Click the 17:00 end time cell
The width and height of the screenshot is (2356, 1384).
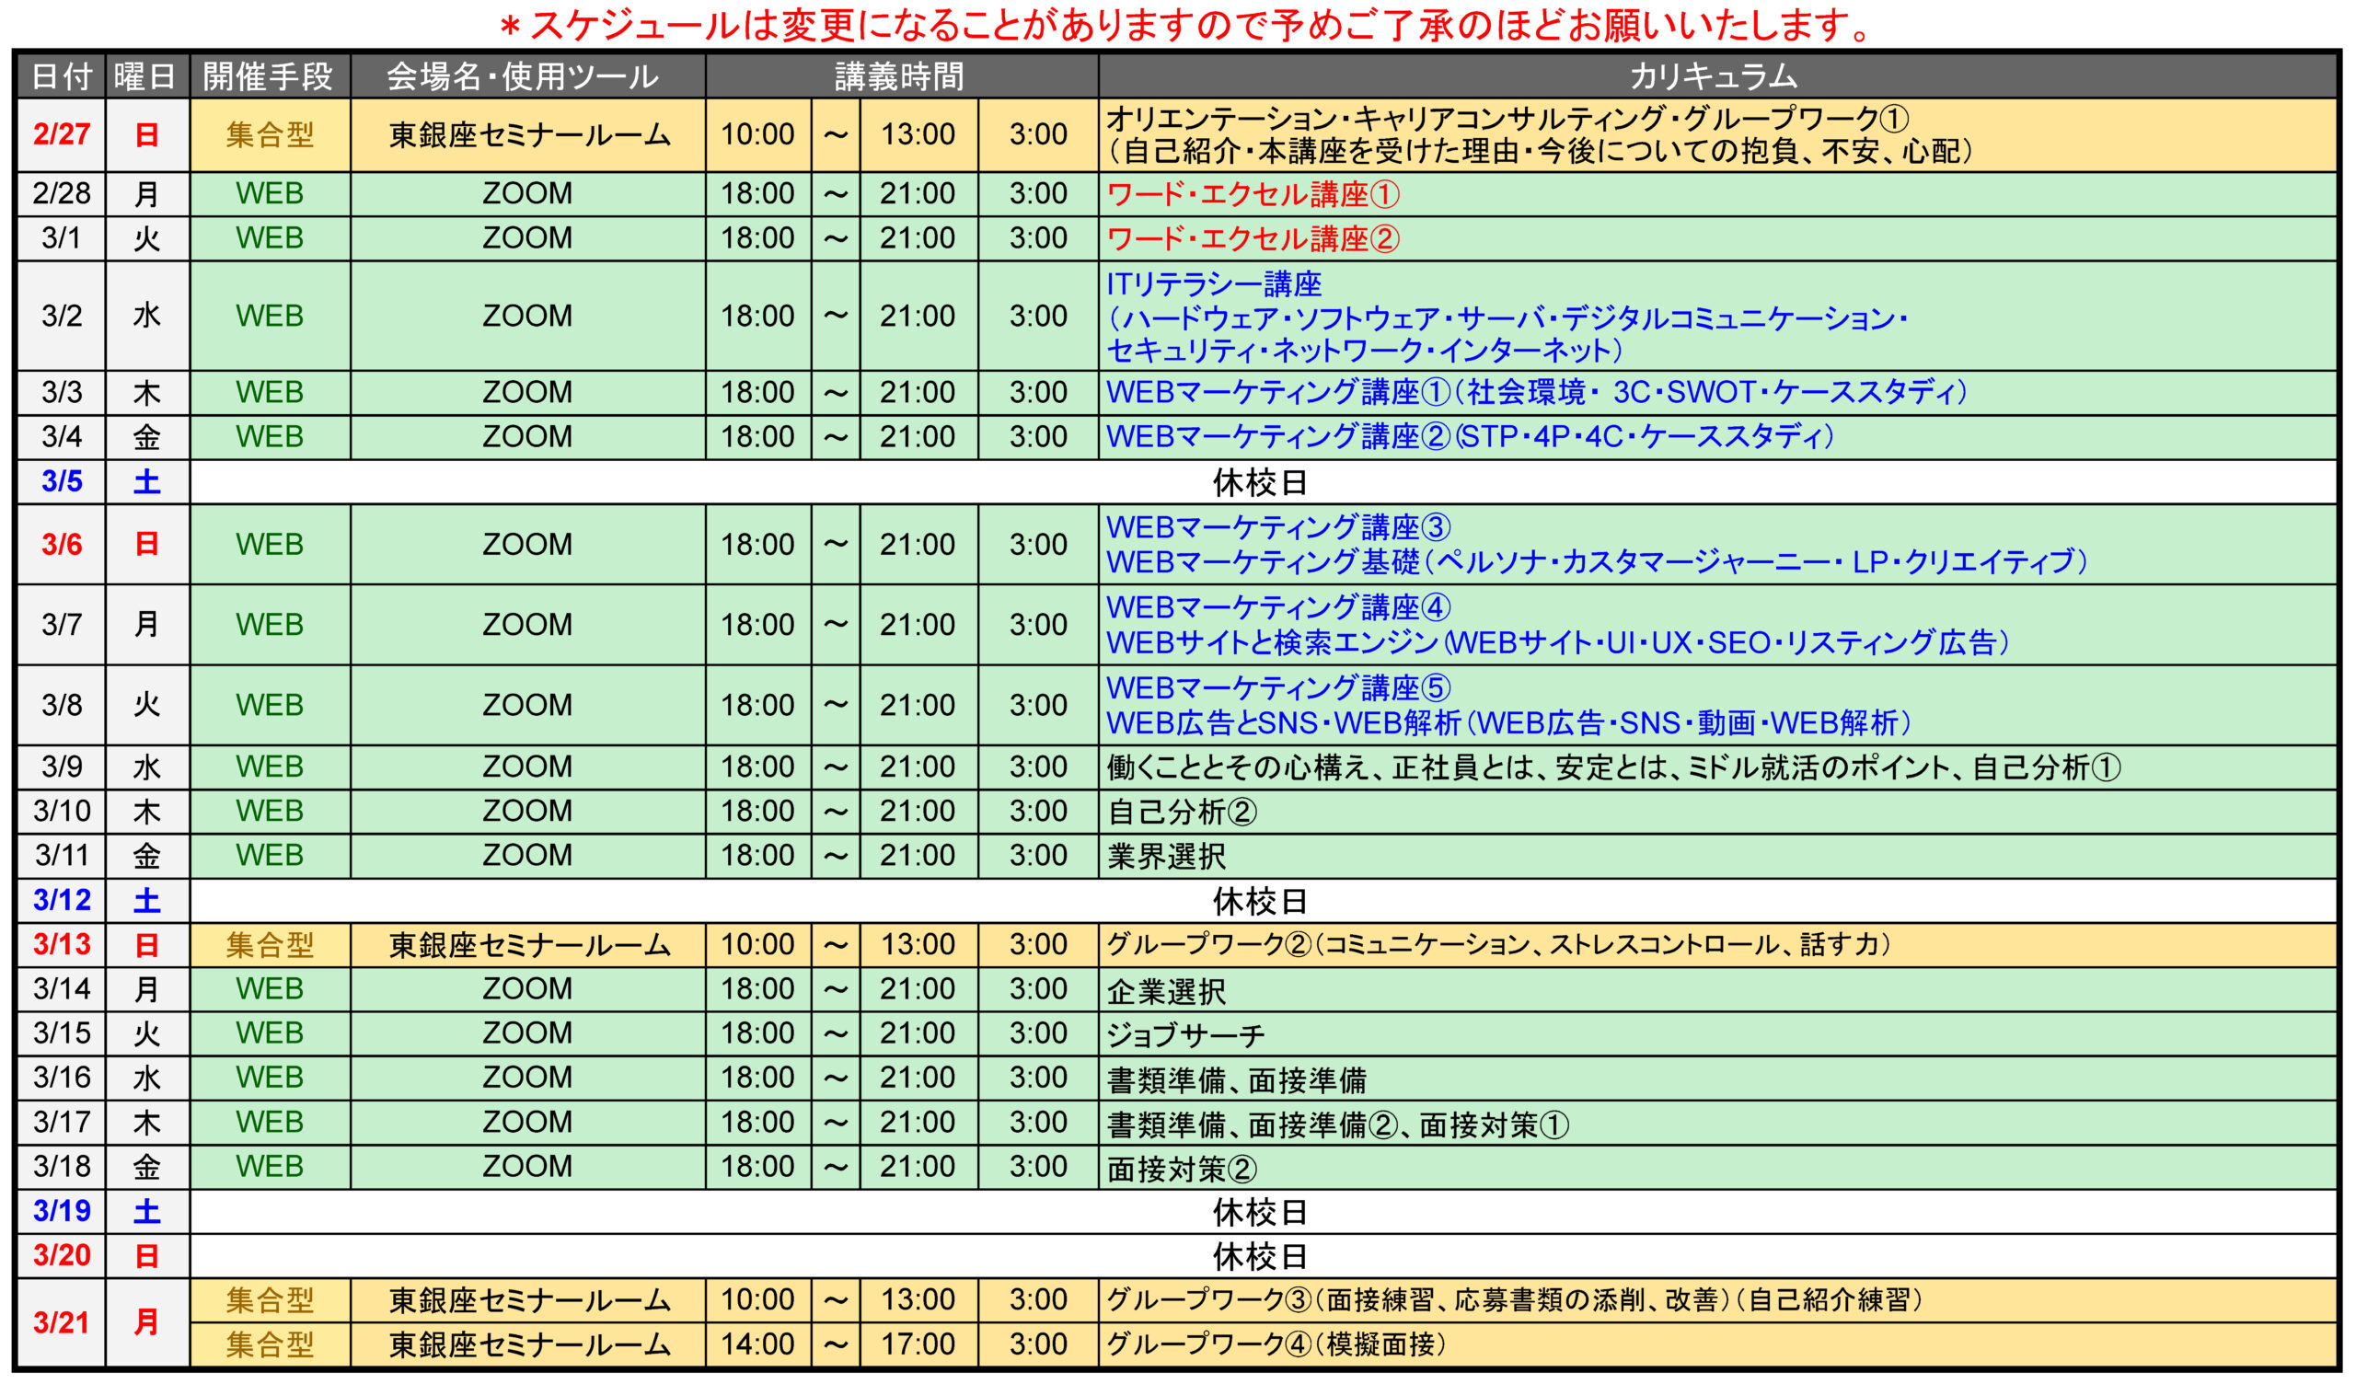click(918, 1344)
